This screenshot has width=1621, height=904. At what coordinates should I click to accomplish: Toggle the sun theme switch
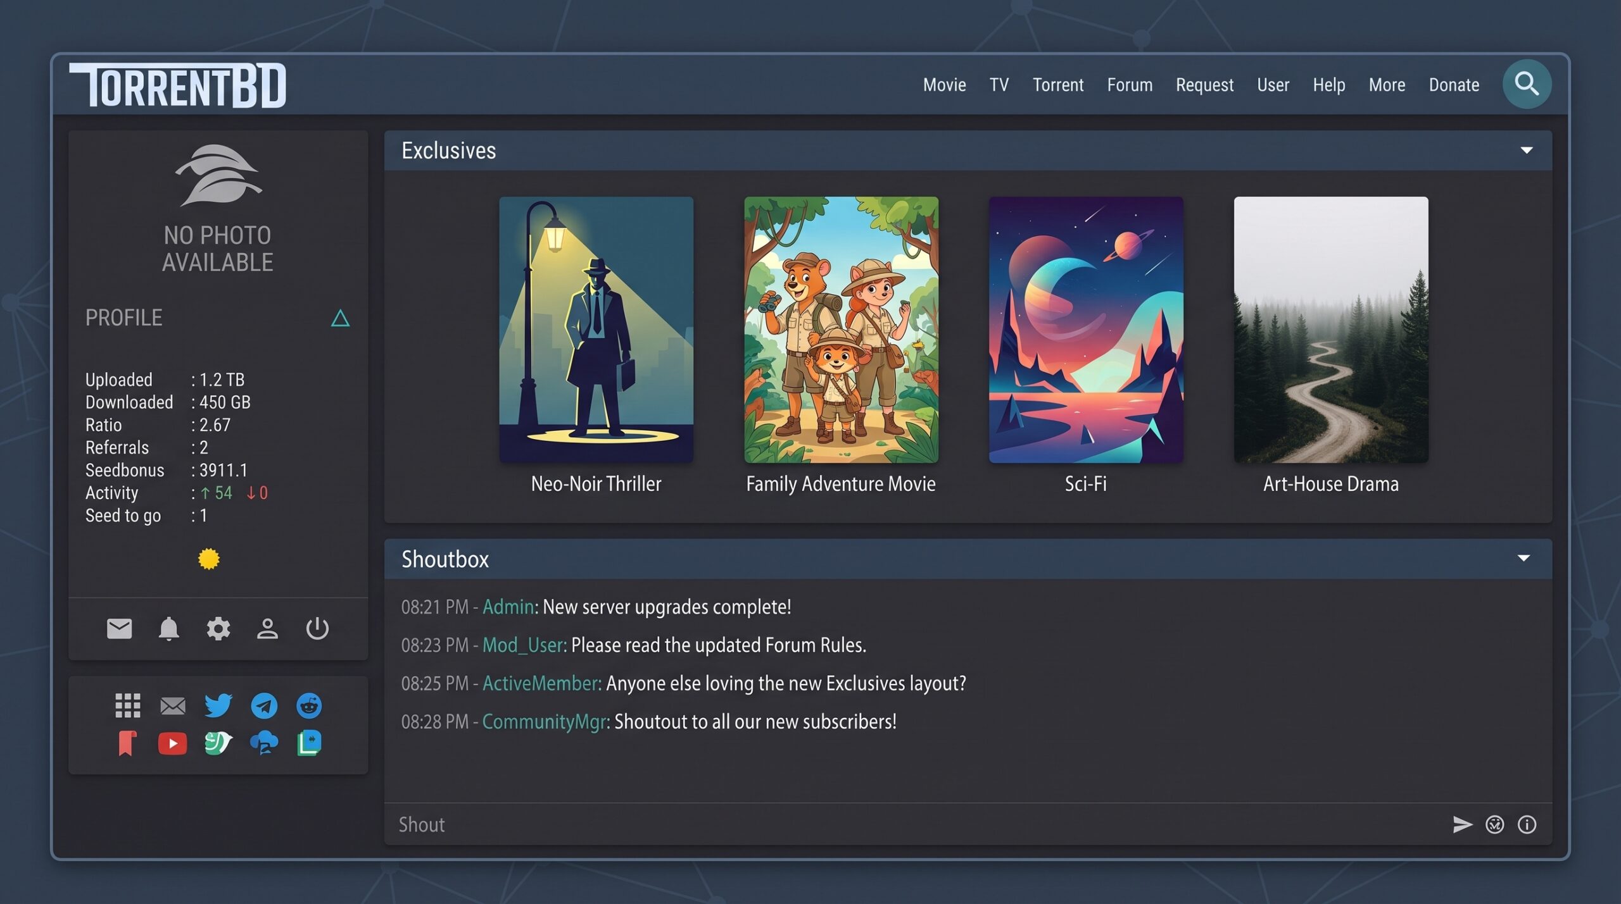coord(209,559)
